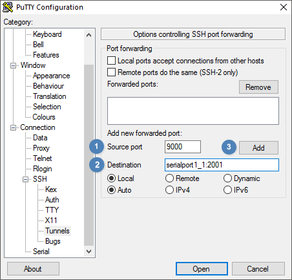Image resolution: width=292 pixels, height=280 pixels.
Task: Open the SSH session
Action: (x=202, y=268)
